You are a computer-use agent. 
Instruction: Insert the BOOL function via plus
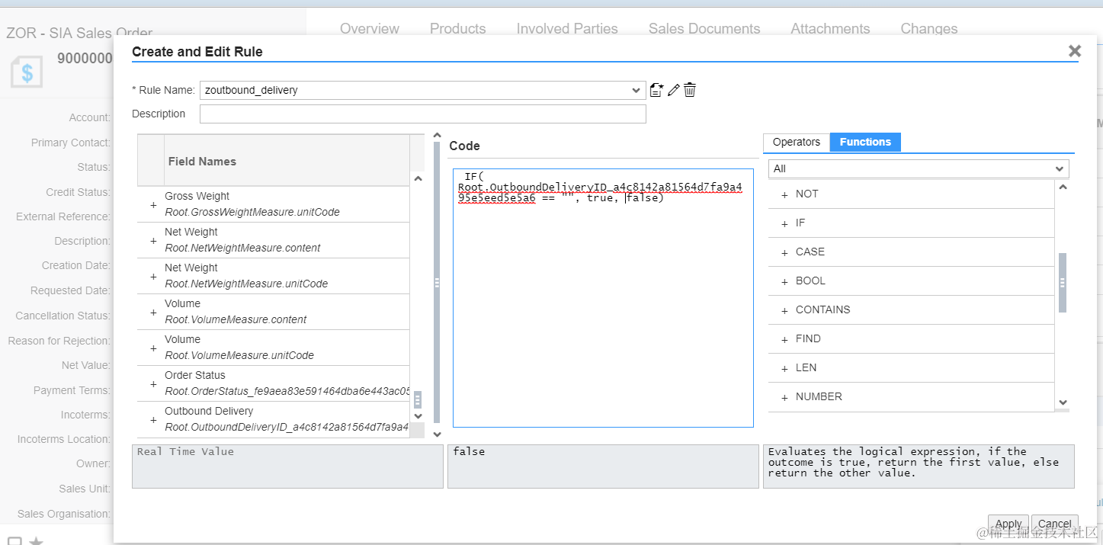[x=784, y=281]
